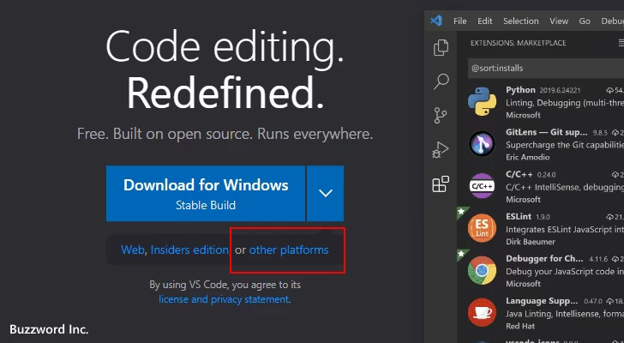Click the Java Linting, Intellisense description

(x=565, y=314)
